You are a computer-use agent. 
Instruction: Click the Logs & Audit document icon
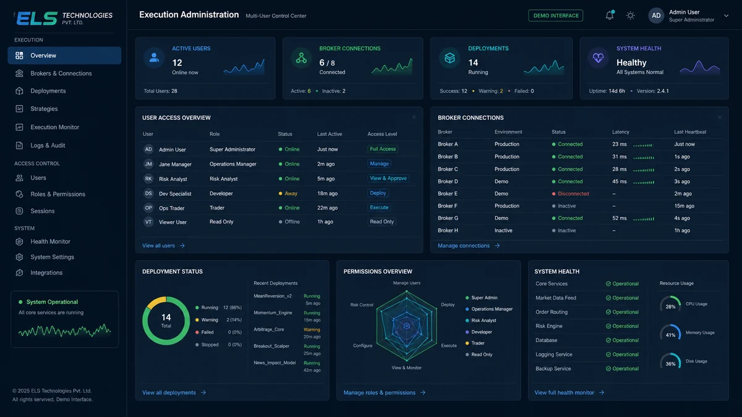tap(19, 146)
